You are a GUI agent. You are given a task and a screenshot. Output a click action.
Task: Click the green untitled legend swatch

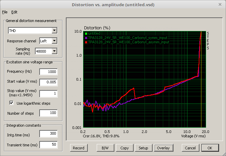click(x=86, y=34)
